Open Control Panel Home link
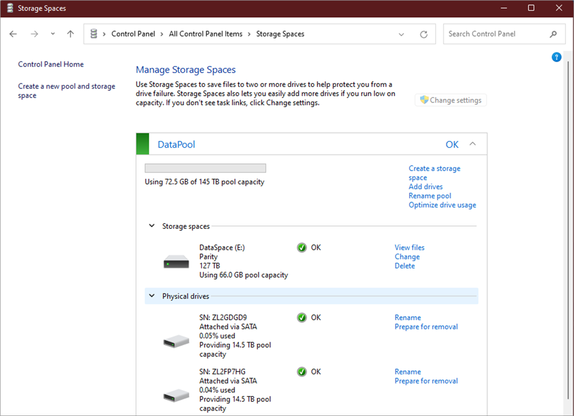This screenshot has height=416, width=574. (x=51, y=64)
